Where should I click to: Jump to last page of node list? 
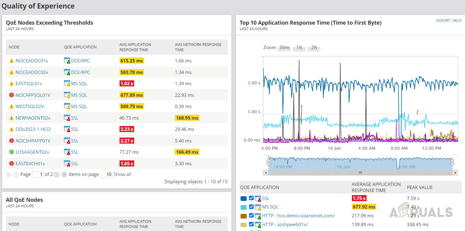coord(64,175)
